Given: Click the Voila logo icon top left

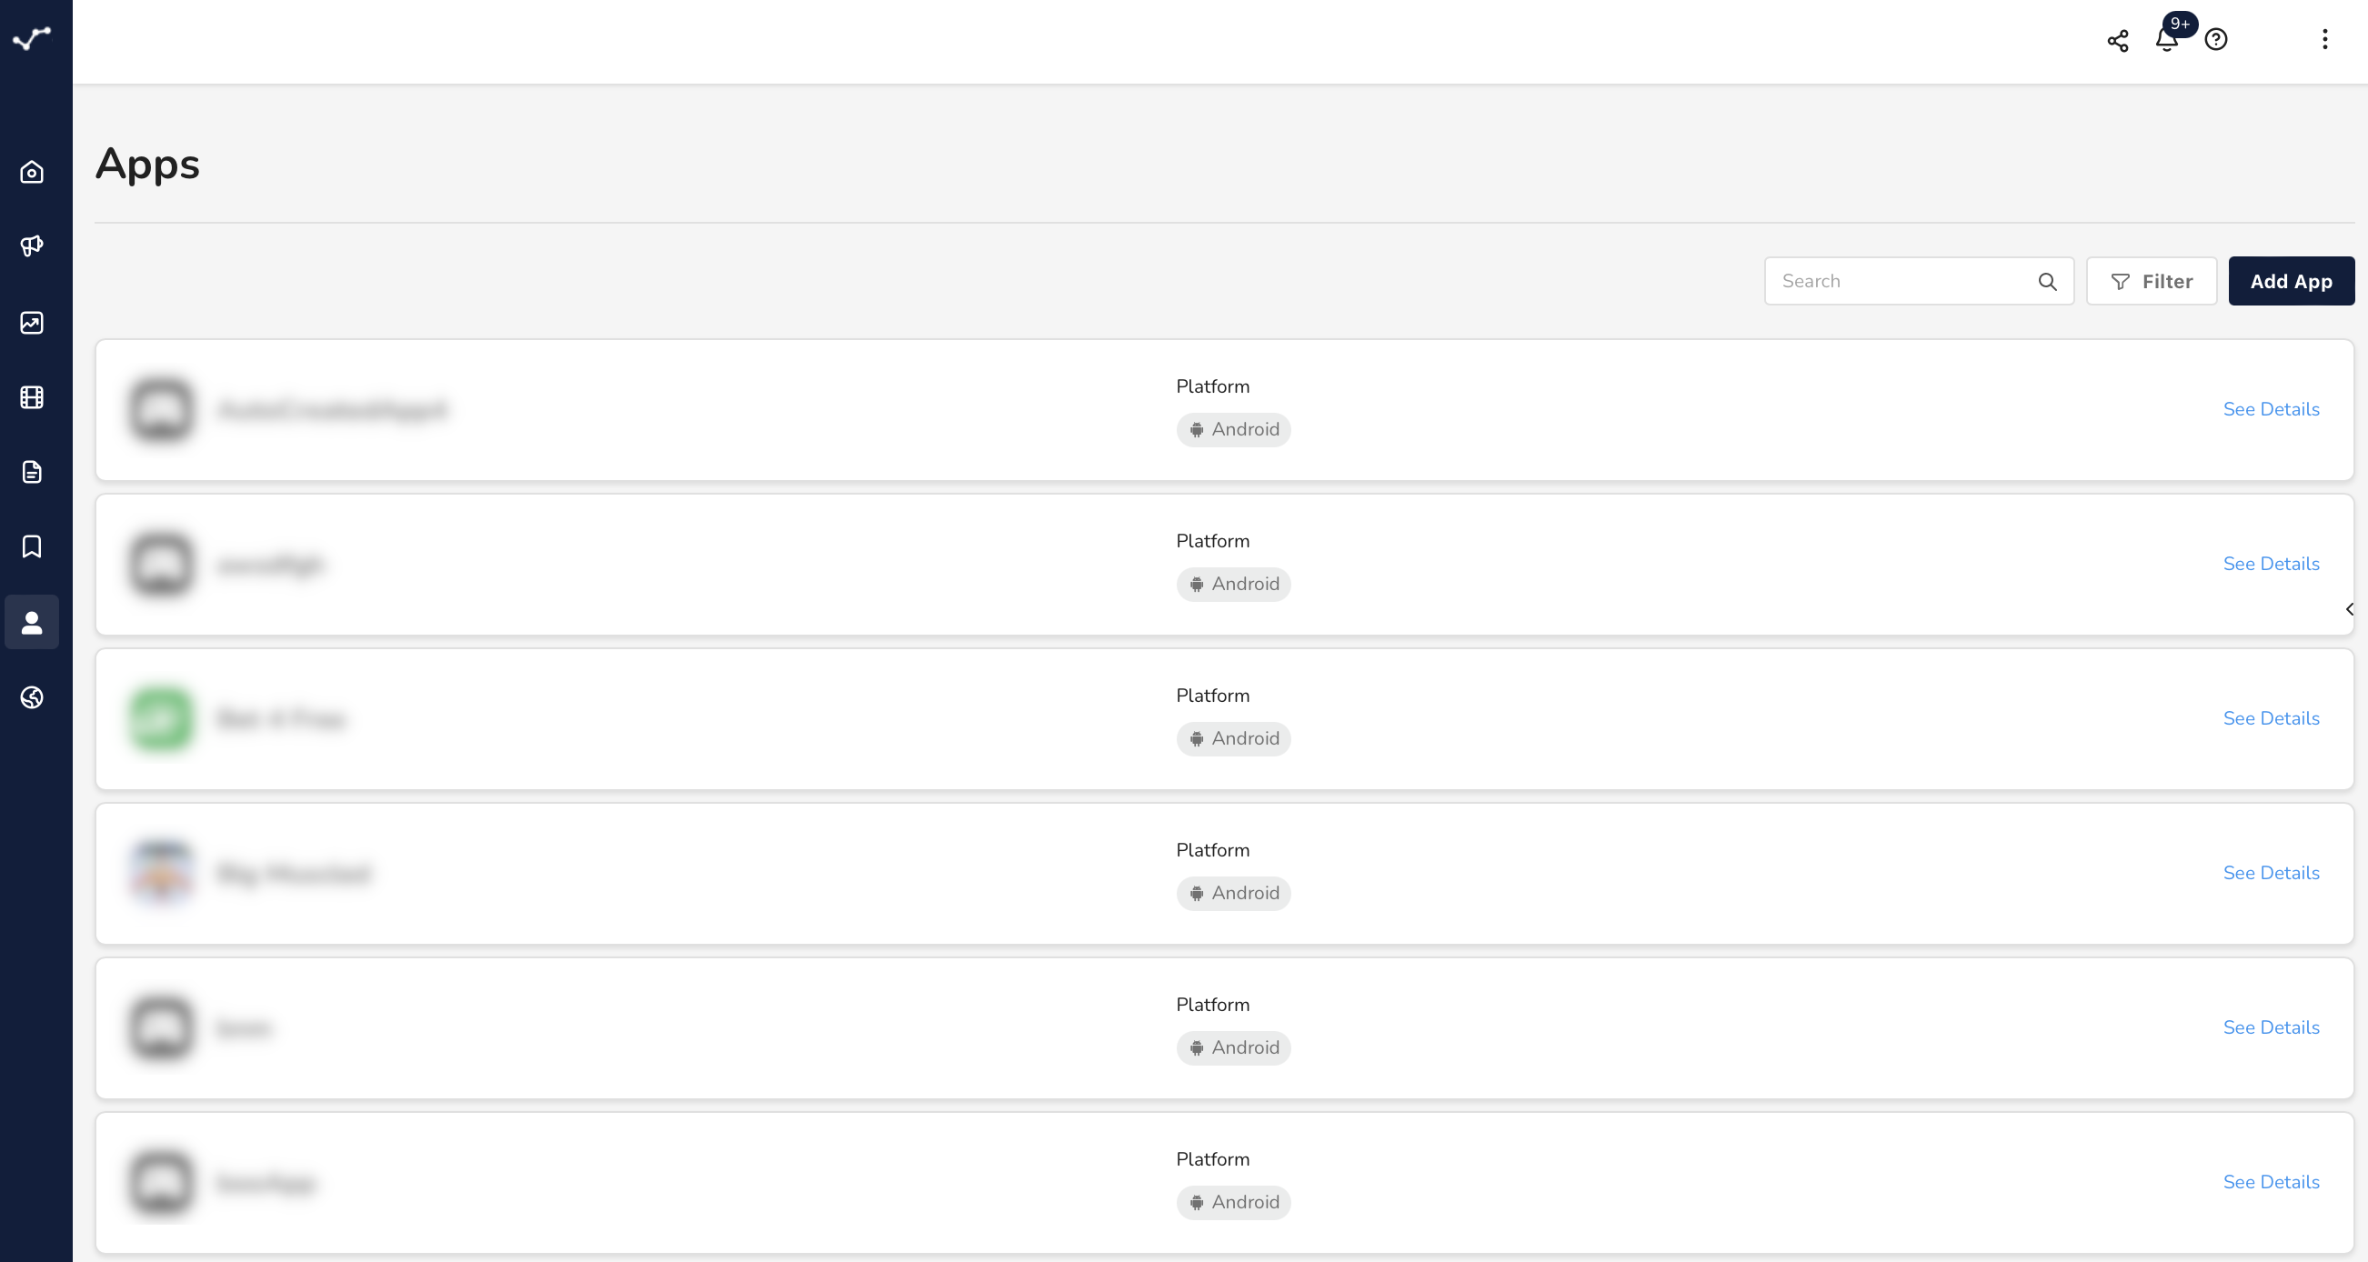Looking at the screenshot, I should (x=35, y=37).
